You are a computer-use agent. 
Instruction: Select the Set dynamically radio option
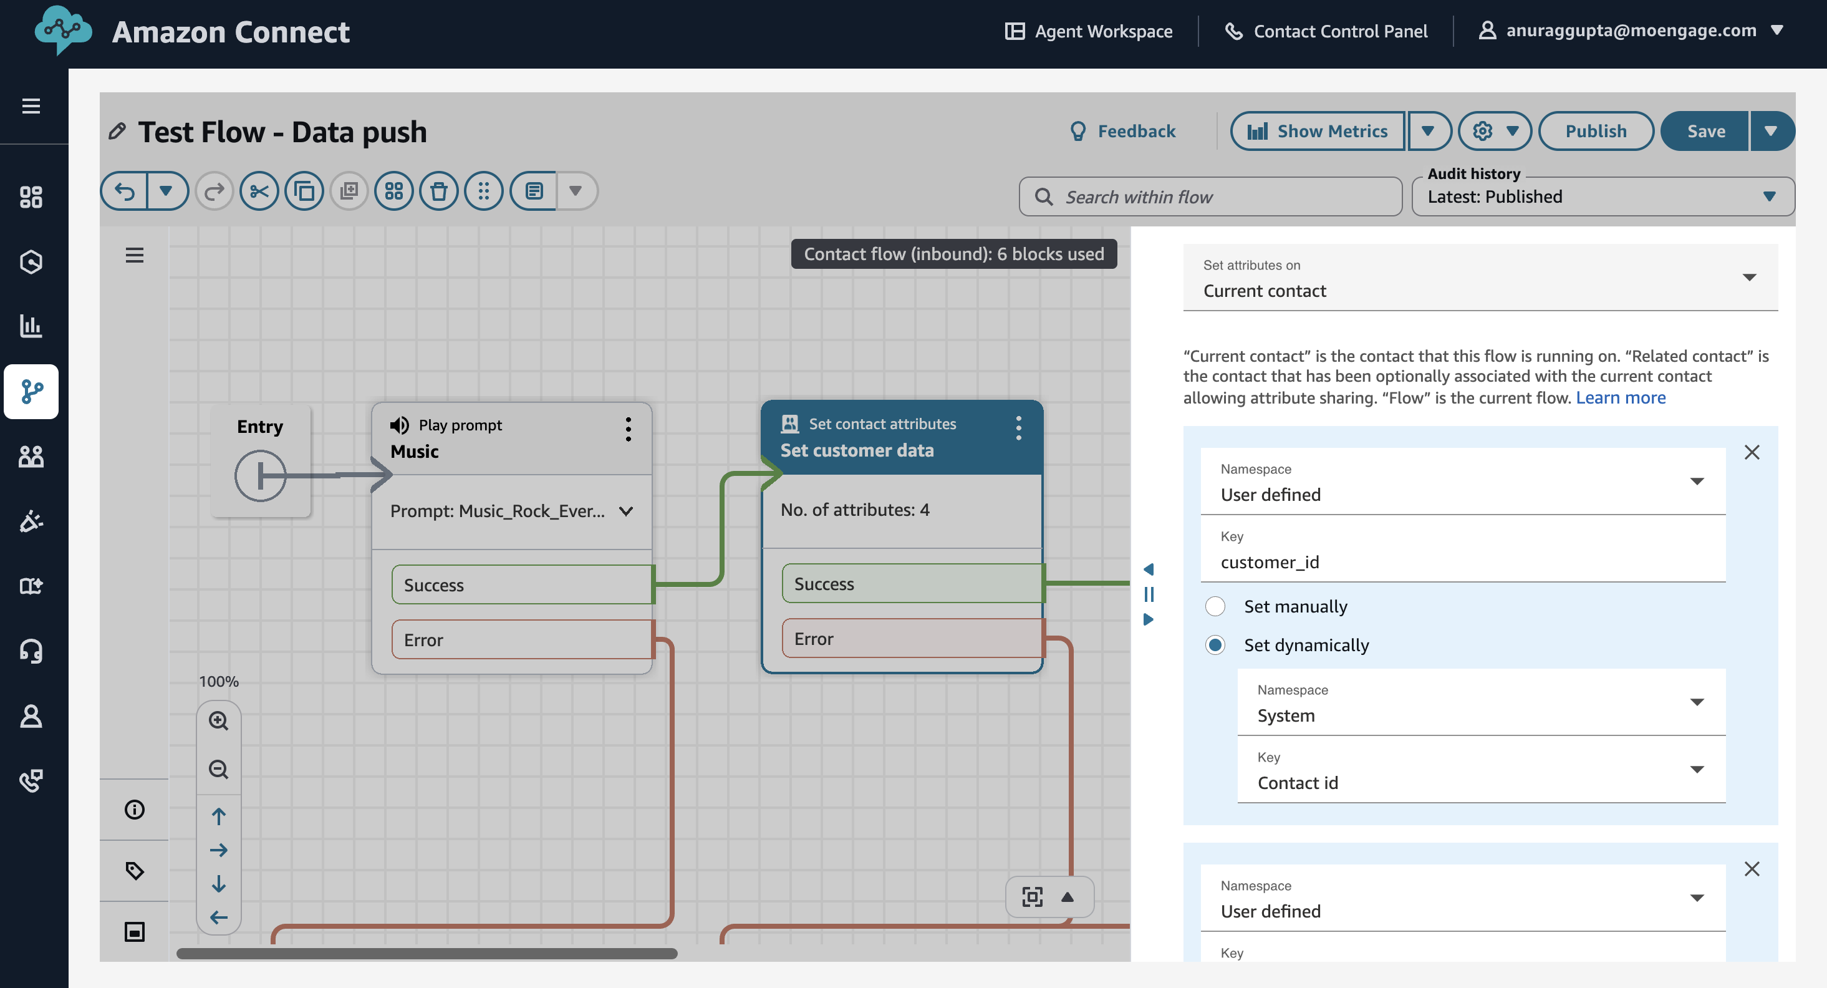pyautogui.click(x=1215, y=645)
